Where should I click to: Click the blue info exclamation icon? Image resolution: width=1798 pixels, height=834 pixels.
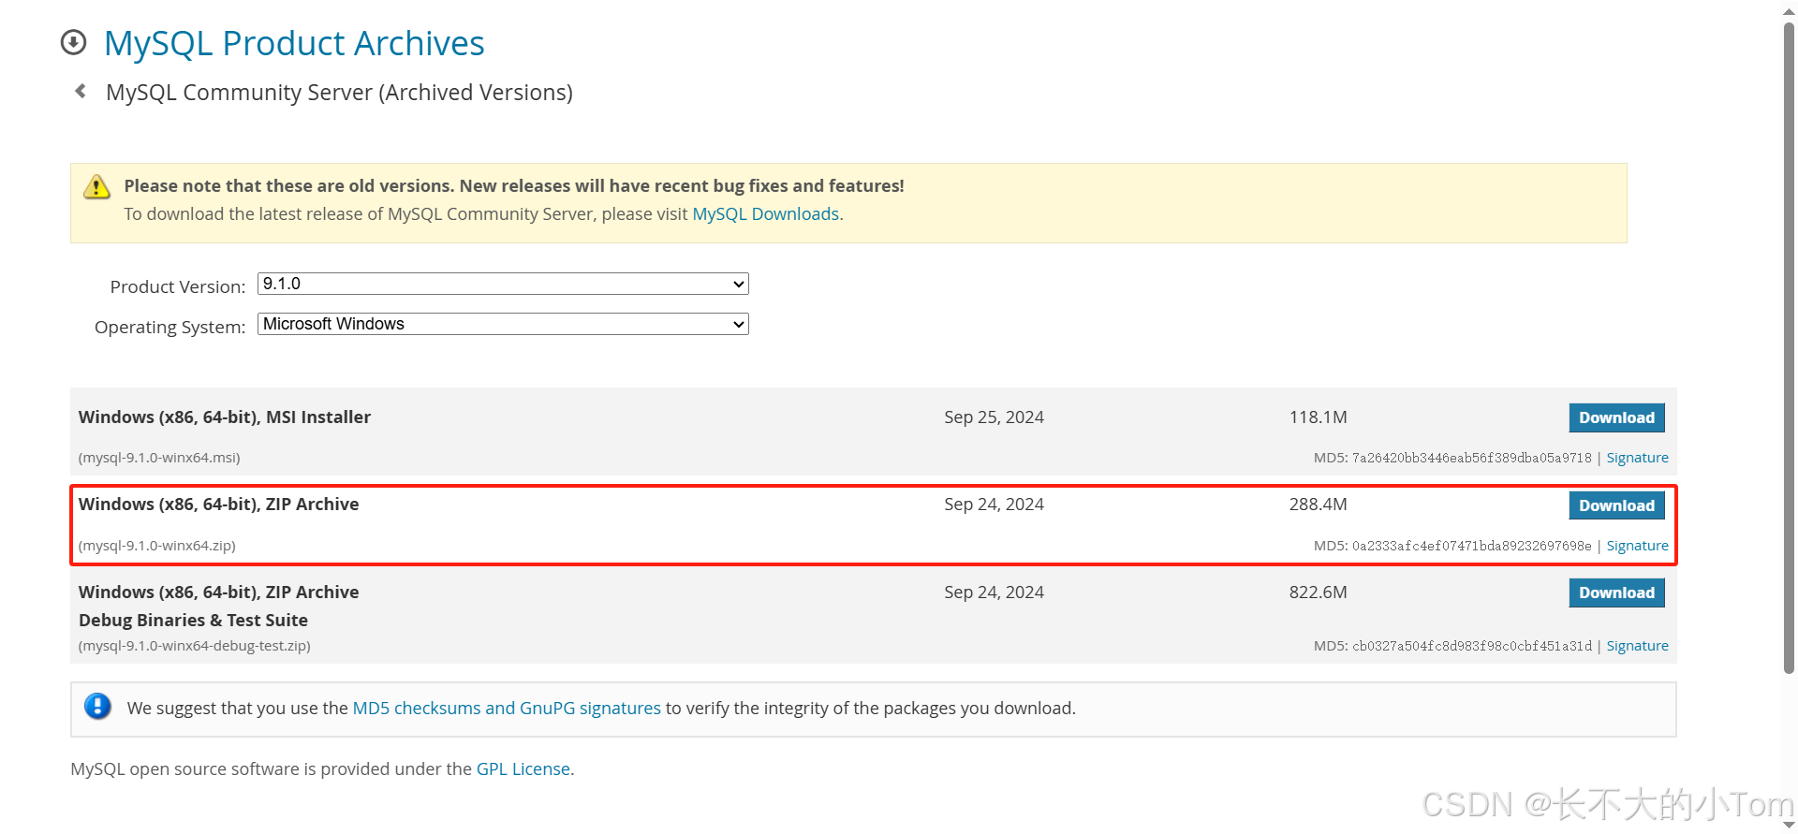(97, 706)
